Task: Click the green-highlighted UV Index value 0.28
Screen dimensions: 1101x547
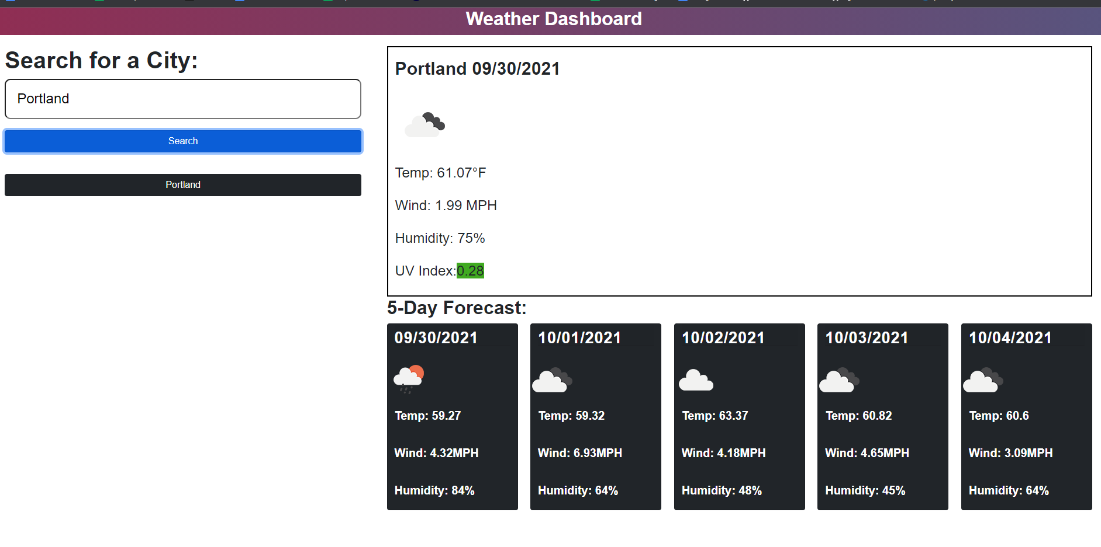Action: click(x=470, y=270)
